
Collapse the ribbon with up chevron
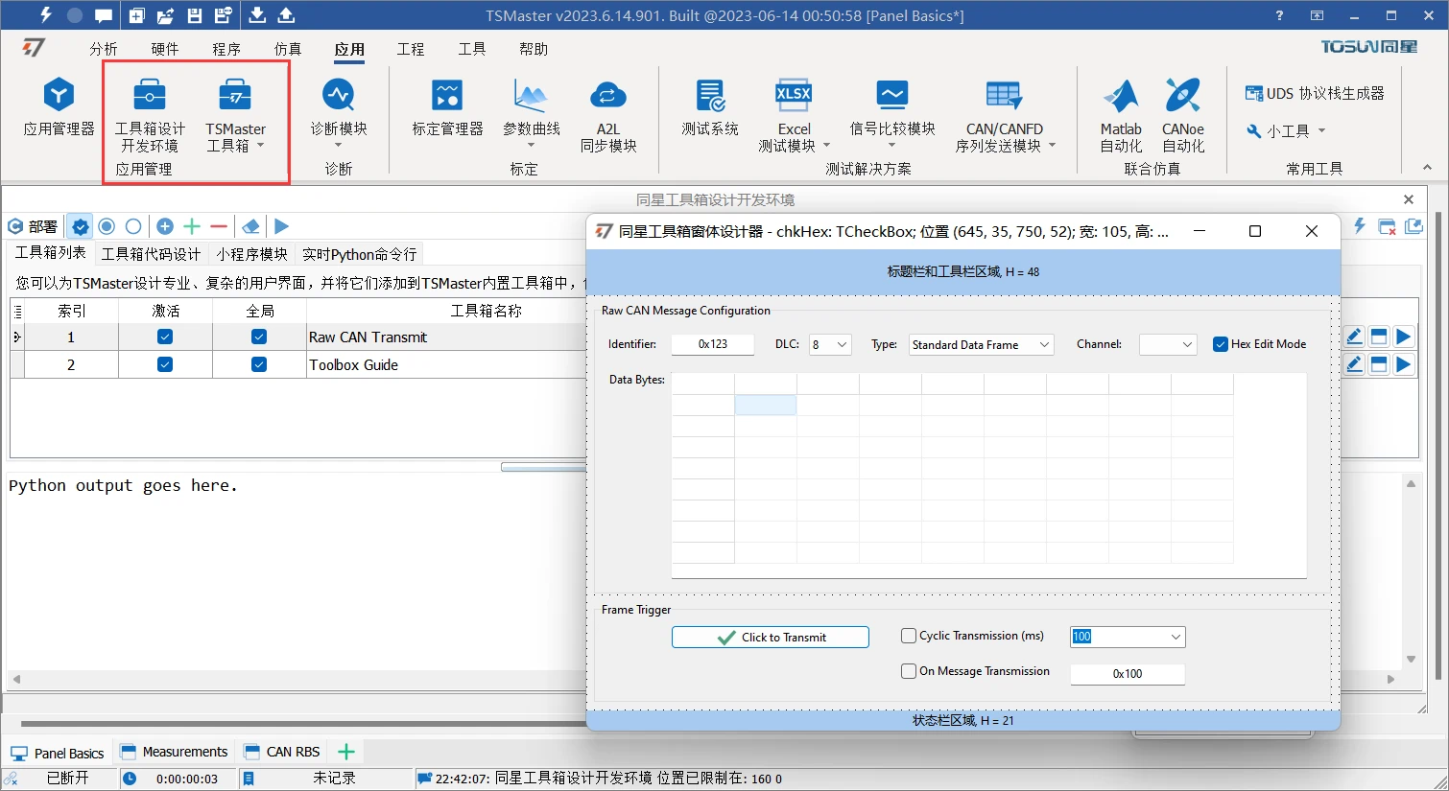pos(1427,168)
